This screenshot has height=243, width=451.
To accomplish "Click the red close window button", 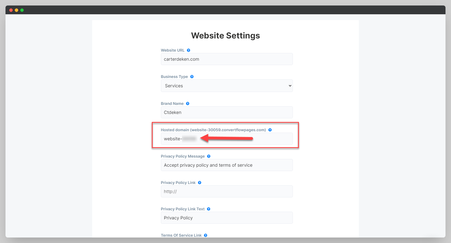I will point(11,10).
